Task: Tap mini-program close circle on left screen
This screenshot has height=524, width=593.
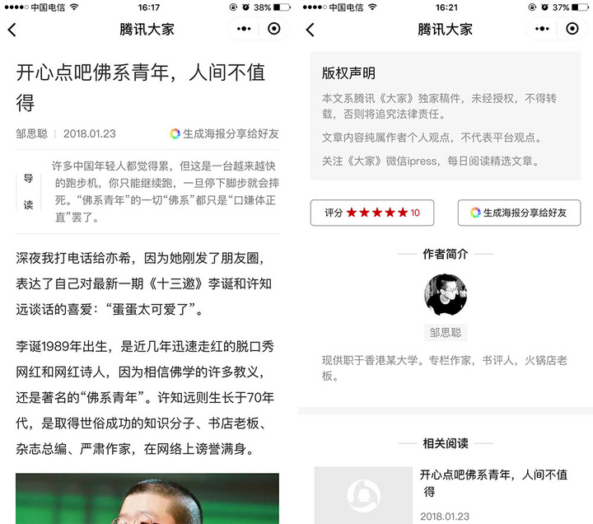Action: click(x=273, y=29)
